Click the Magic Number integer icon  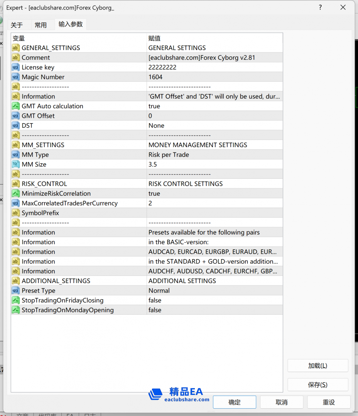point(15,77)
